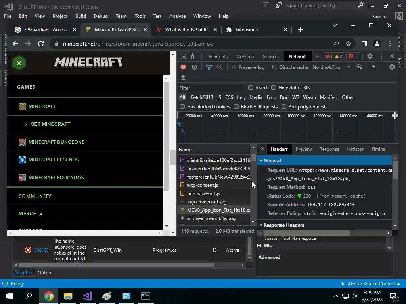The width and height of the screenshot is (406, 304).
Task: Check Has blocked cookies checkbox
Action: (x=182, y=106)
